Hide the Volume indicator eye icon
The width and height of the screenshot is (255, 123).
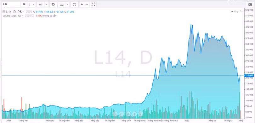pyautogui.click(x=26, y=16)
